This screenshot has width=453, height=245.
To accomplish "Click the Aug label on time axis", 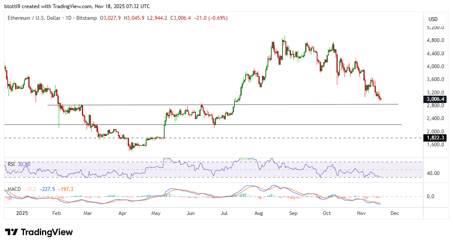I will pyautogui.click(x=258, y=213).
